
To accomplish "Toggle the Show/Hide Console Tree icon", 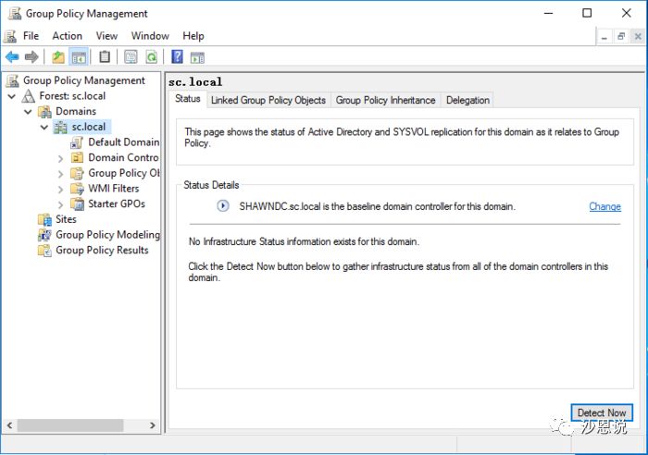I will click(79, 57).
